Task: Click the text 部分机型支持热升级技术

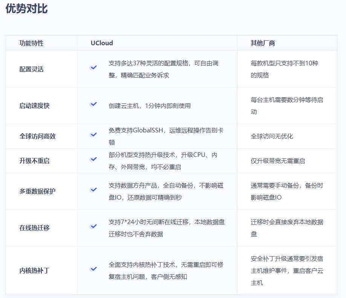Action: 142,155
